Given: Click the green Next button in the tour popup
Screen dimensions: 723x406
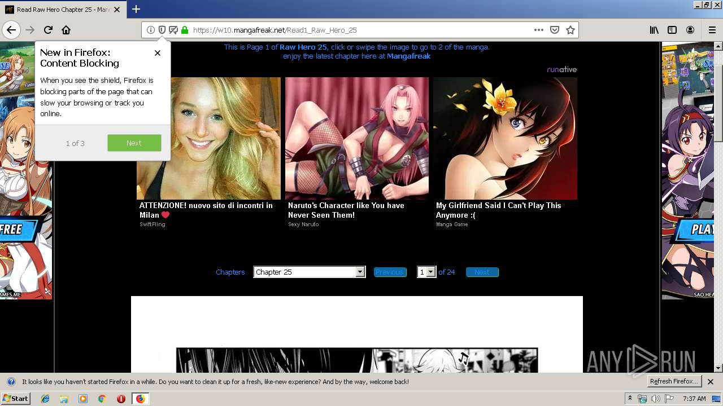Looking at the screenshot, I should pyautogui.click(x=134, y=143).
